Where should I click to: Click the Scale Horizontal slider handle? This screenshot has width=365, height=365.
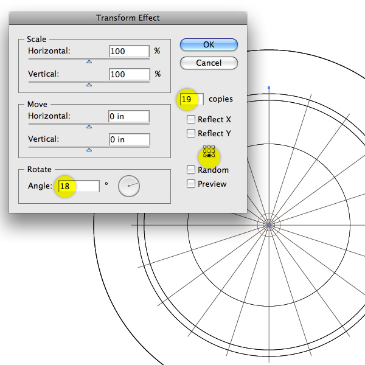point(89,61)
